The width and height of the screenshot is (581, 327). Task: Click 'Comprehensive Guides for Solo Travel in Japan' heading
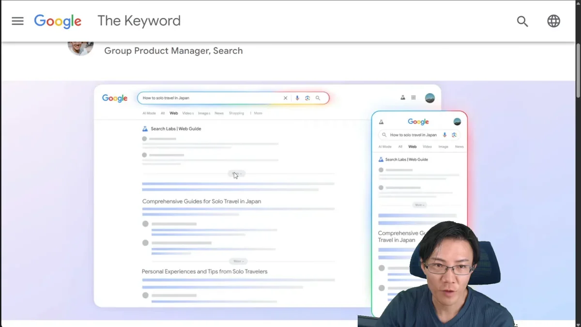(x=201, y=202)
